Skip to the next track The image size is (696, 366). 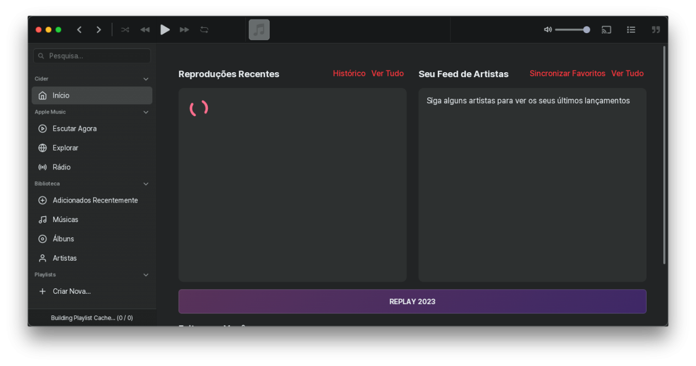click(x=184, y=30)
